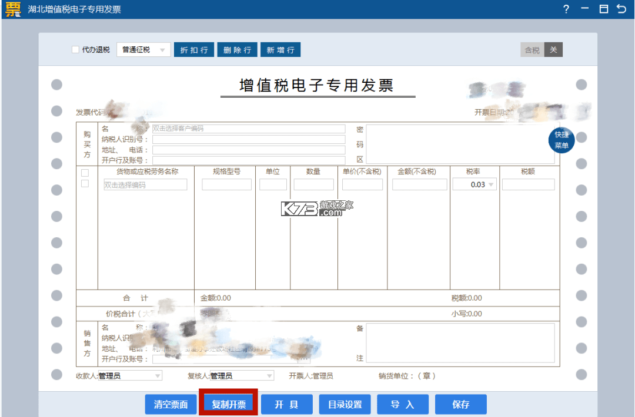635x417 pixels.
Task: Click the buyer 名称 customer code field
Action: point(249,129)
